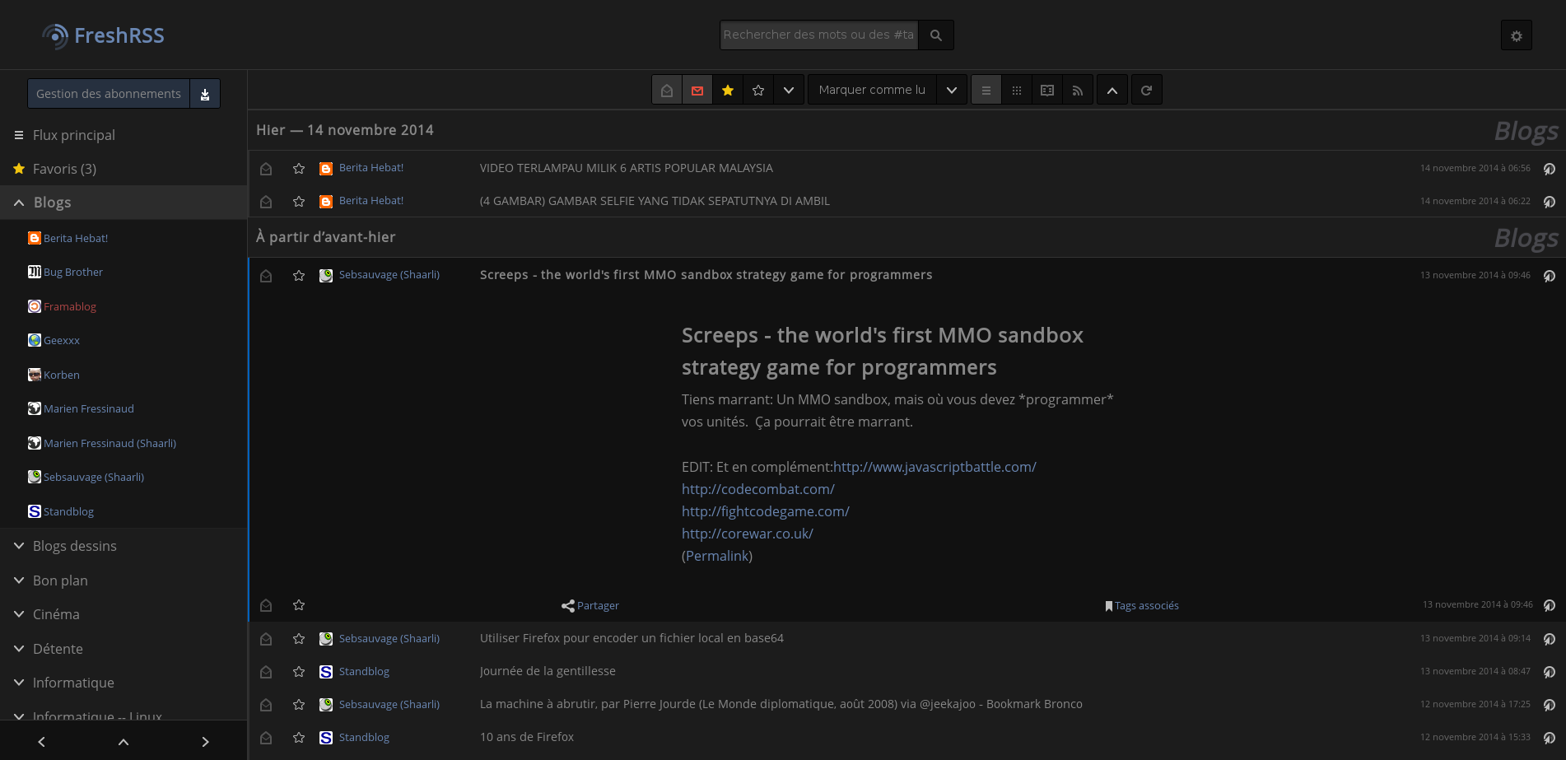Click in the search input field

click(818, 35)
